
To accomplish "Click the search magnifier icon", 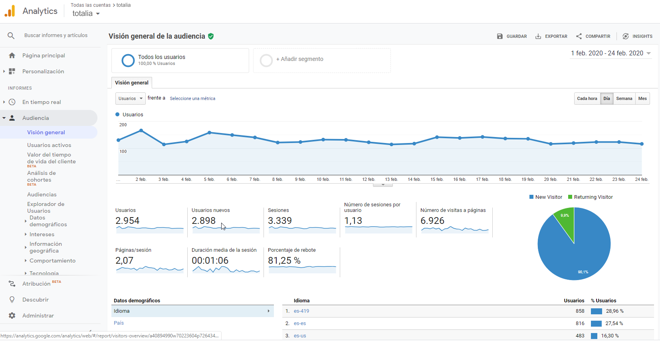I will [11, 35].
